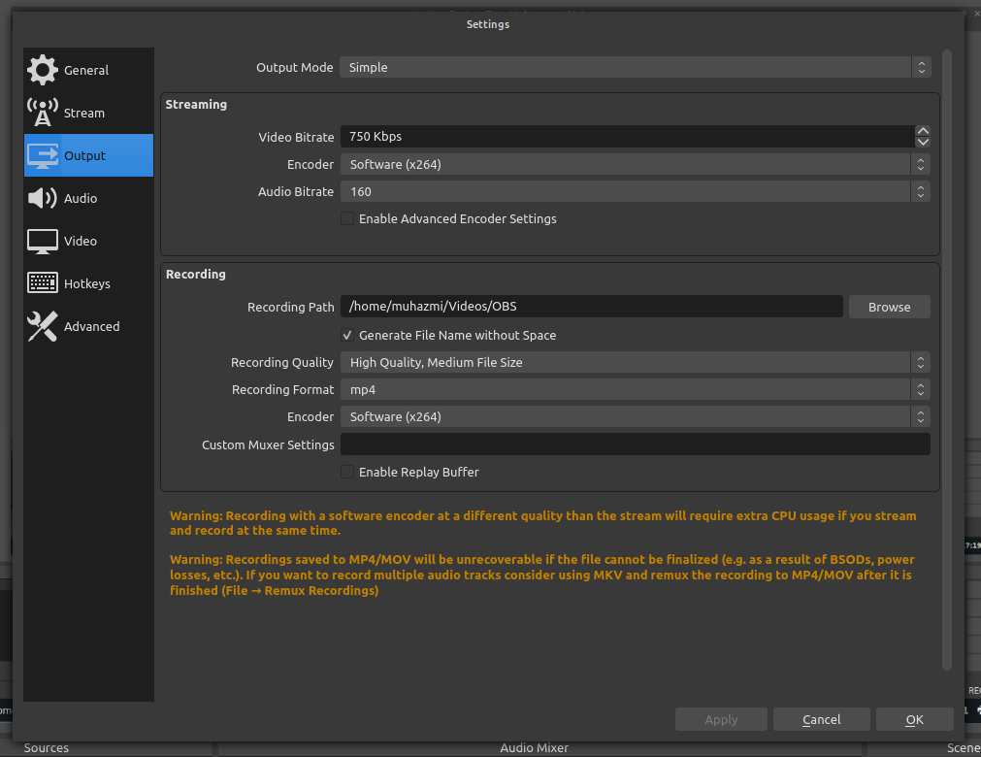The image size is (981, 757).
Task: Select the Stream settings icon
Action: point(83,113)
